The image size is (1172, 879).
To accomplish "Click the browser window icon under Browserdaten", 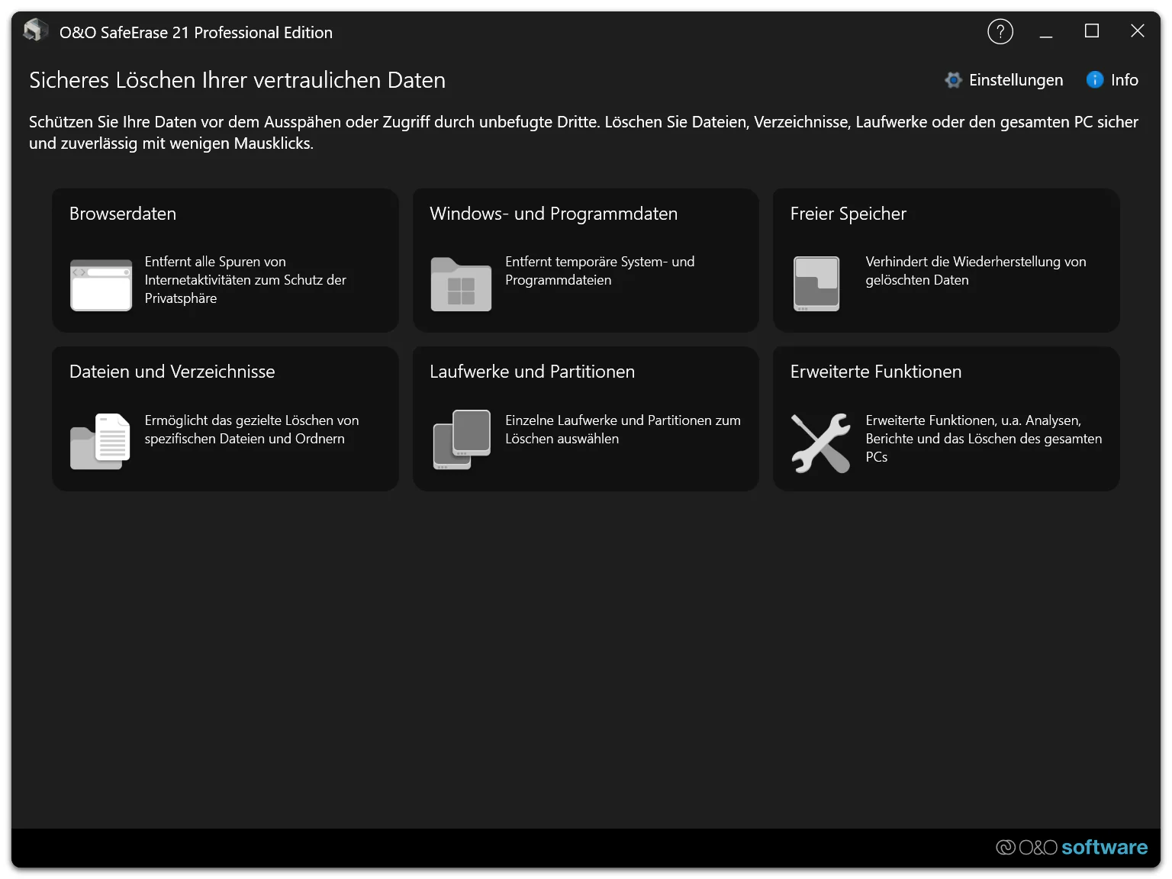I will (101, 285).
